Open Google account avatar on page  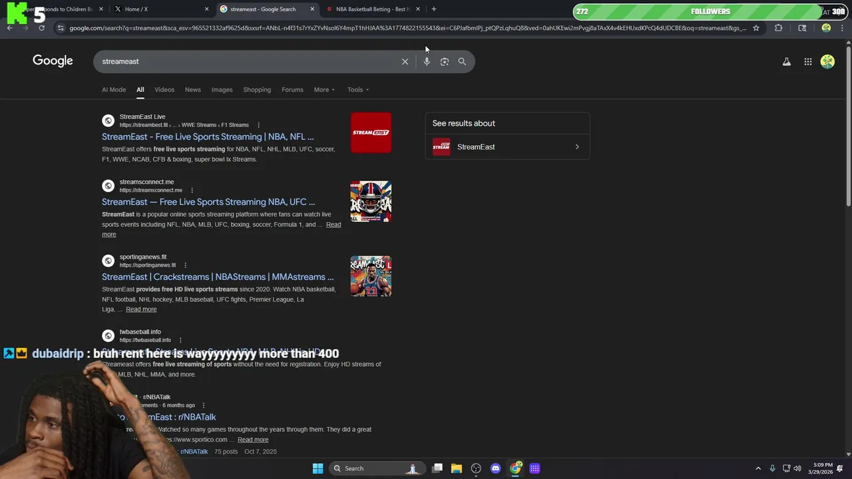coord(827,61)
